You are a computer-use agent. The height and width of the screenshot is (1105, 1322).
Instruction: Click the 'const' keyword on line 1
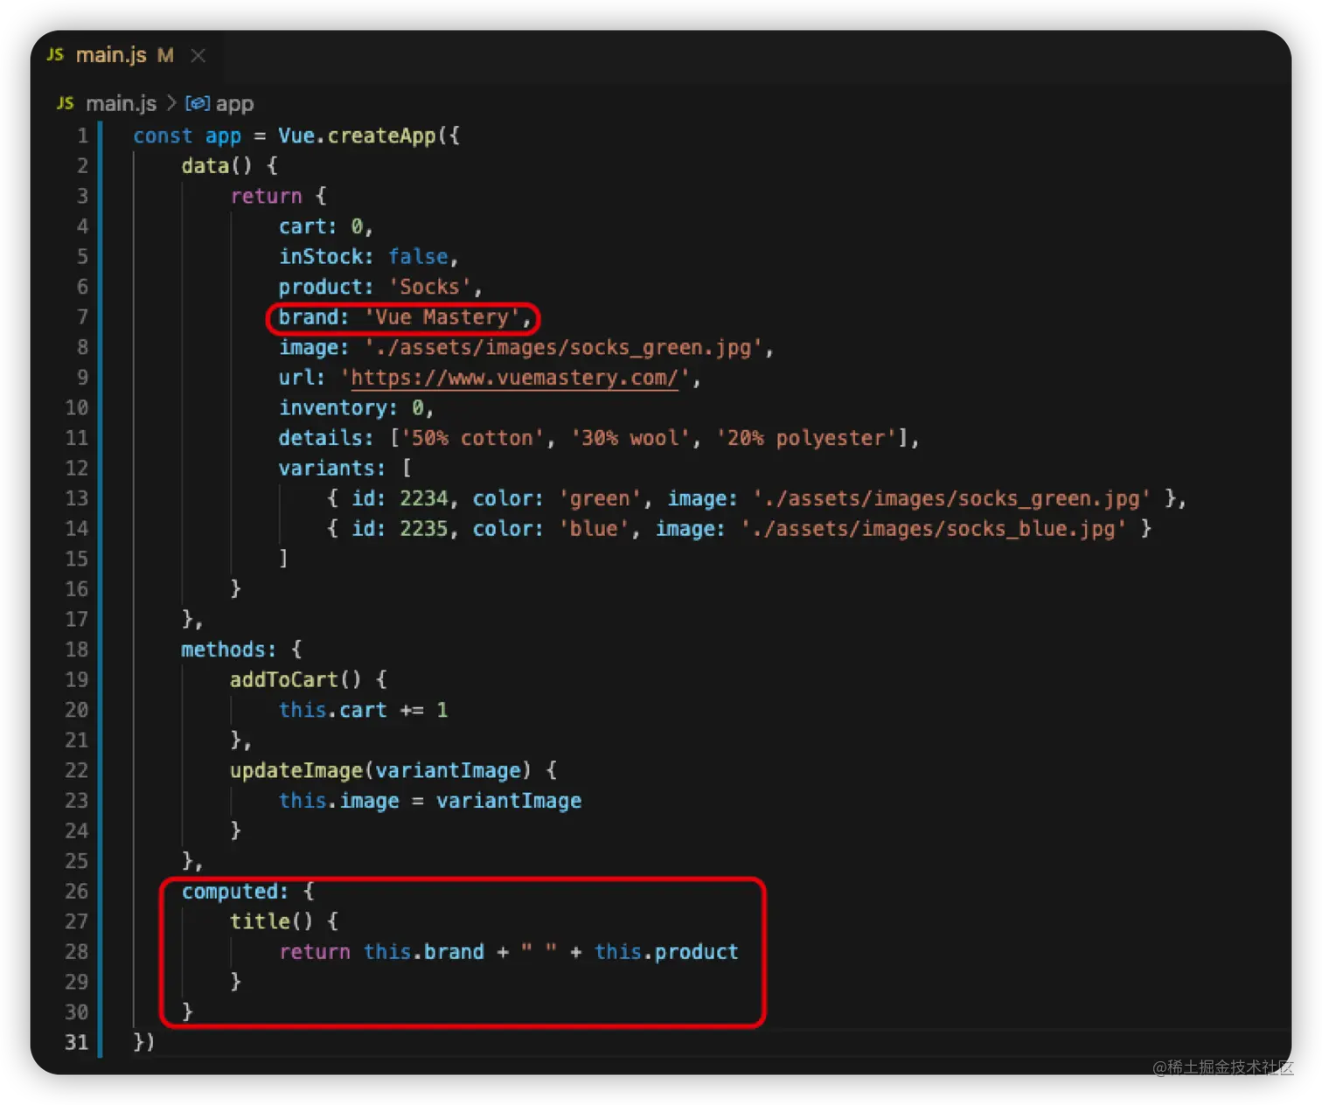[163, 136]
